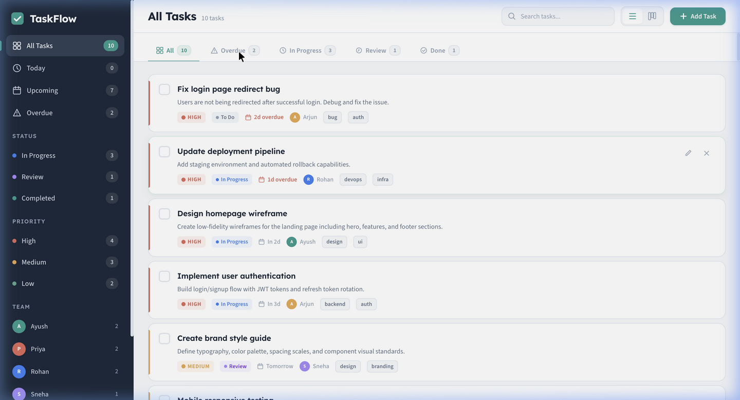This screenshot has height=400, width=740.
Task: Tick the 'Create brand style guide' checkbox
Action: coord(164,338)
